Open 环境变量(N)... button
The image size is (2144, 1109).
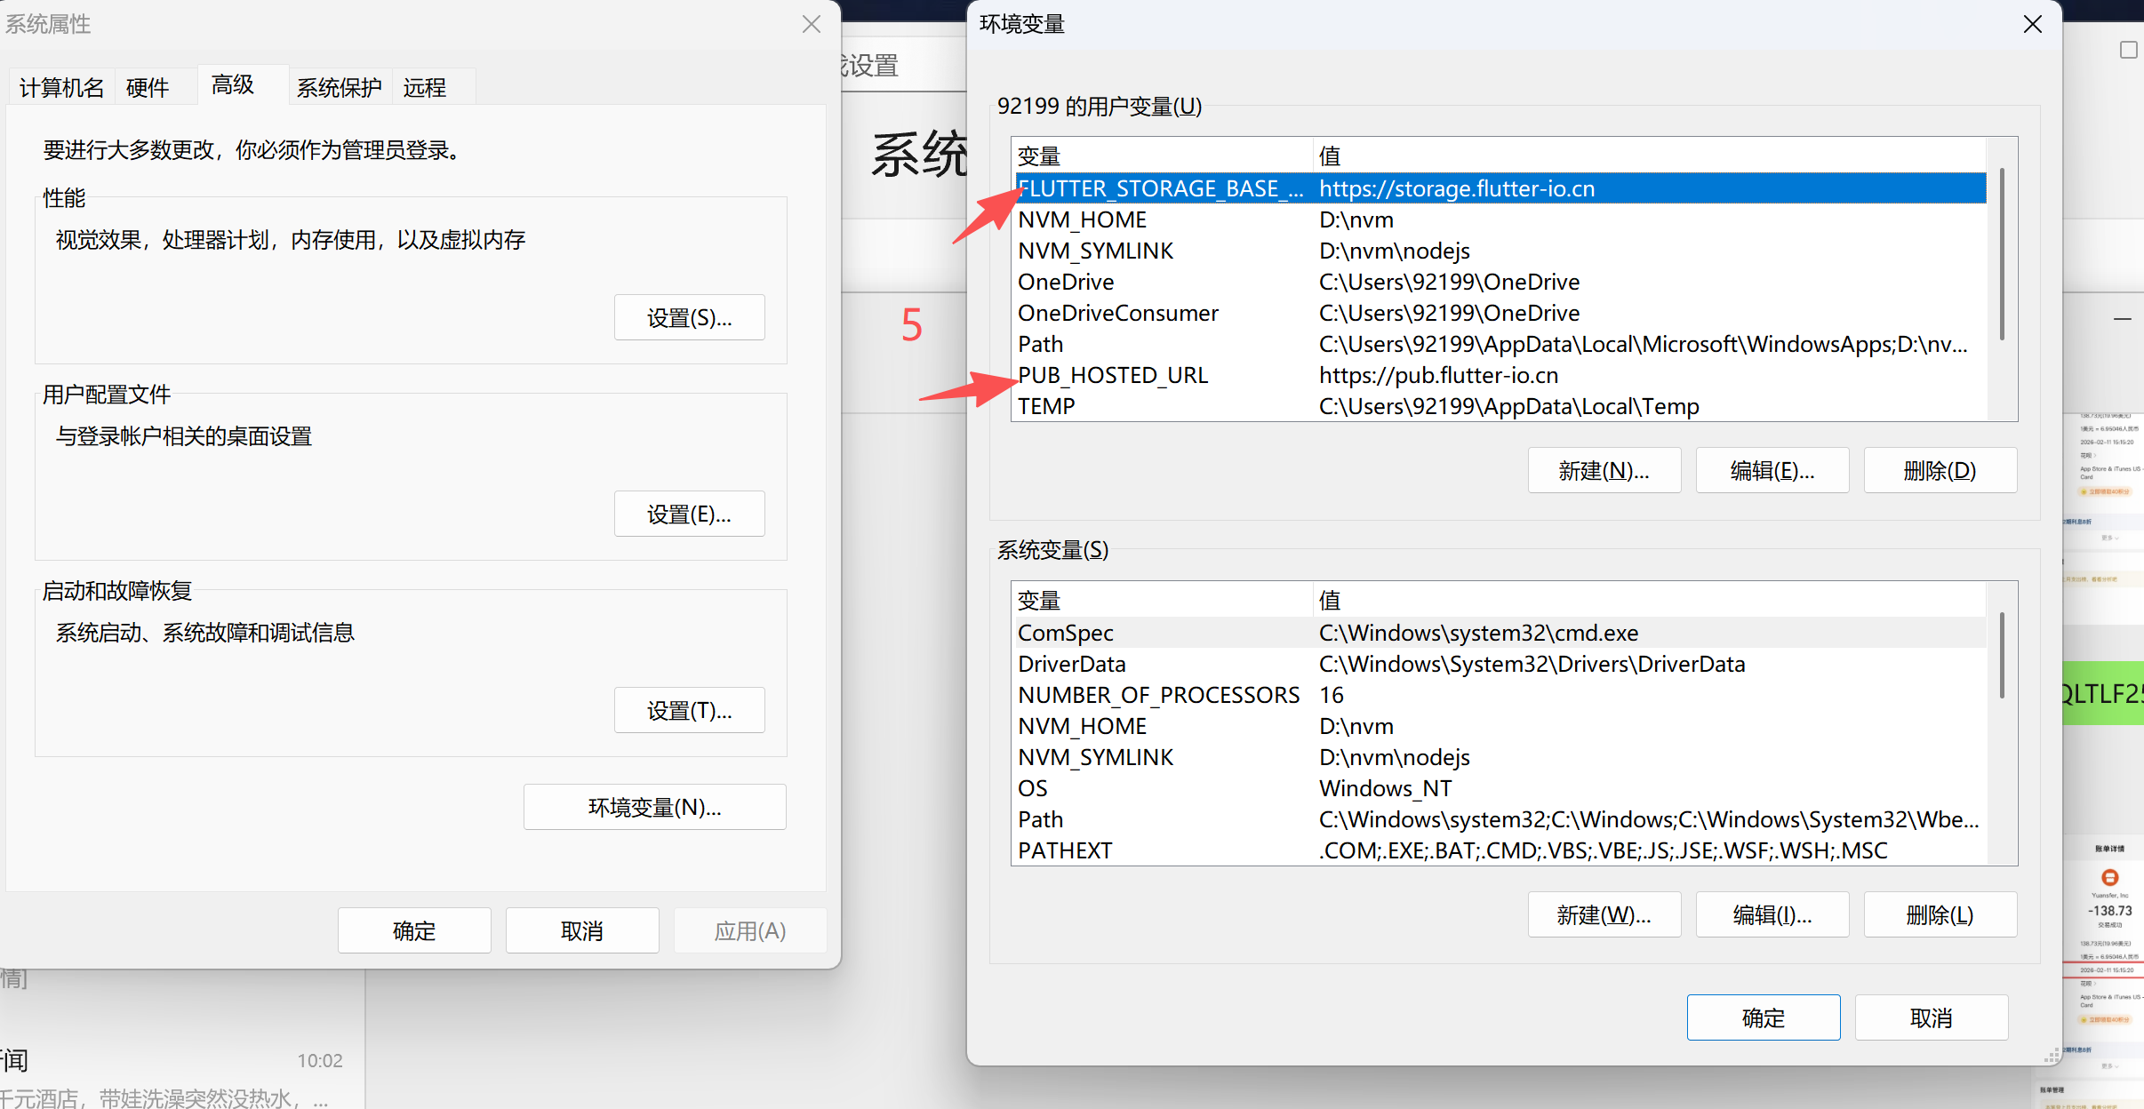(654, 807)
